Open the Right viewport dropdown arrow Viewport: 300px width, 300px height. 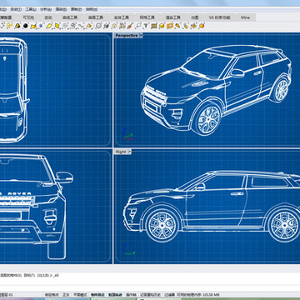129,152
